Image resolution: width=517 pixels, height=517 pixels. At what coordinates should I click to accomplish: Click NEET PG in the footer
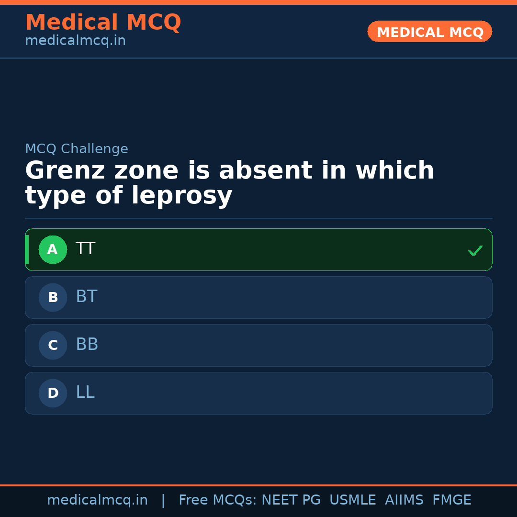click(291, 500)
